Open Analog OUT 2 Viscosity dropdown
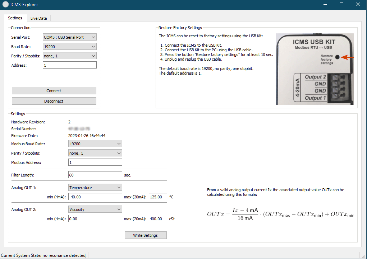This screenshot has height=259, width=367. [95, 209]
